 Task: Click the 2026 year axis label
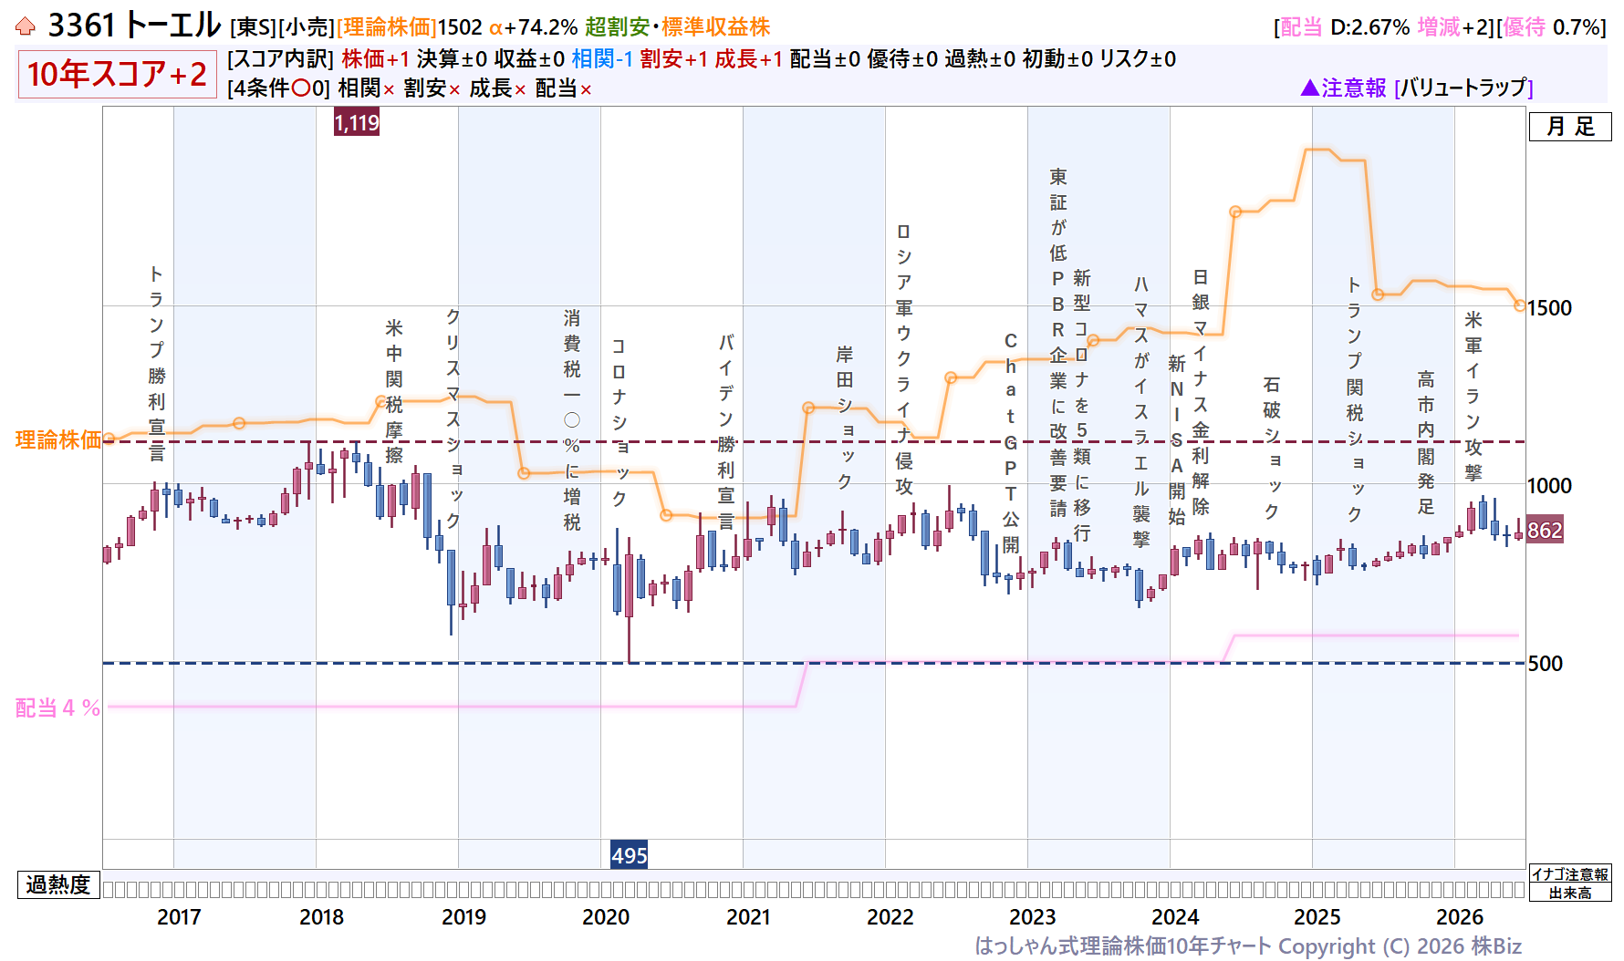[1460, 916]
